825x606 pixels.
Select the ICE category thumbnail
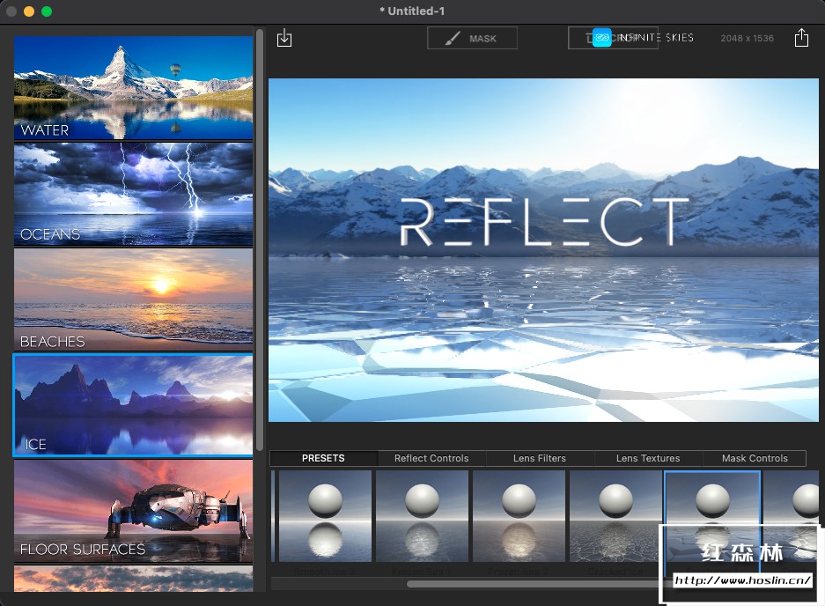coord(133,405)
